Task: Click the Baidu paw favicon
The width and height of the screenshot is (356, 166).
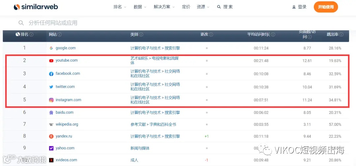Action: (51, 113)
